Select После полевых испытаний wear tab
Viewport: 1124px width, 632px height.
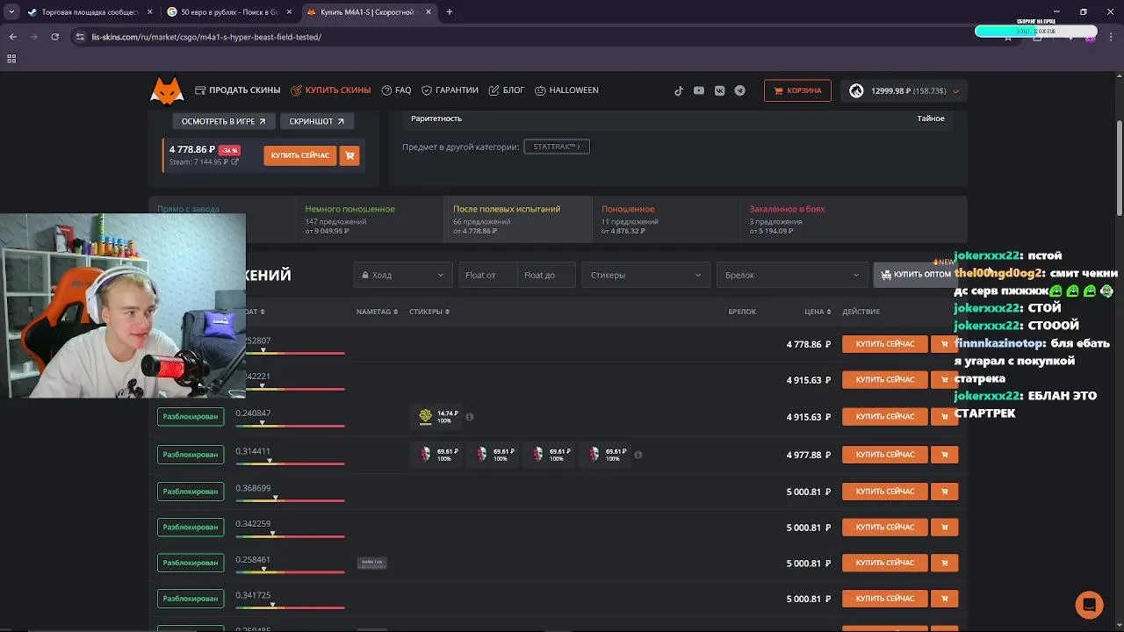point(517,219)
